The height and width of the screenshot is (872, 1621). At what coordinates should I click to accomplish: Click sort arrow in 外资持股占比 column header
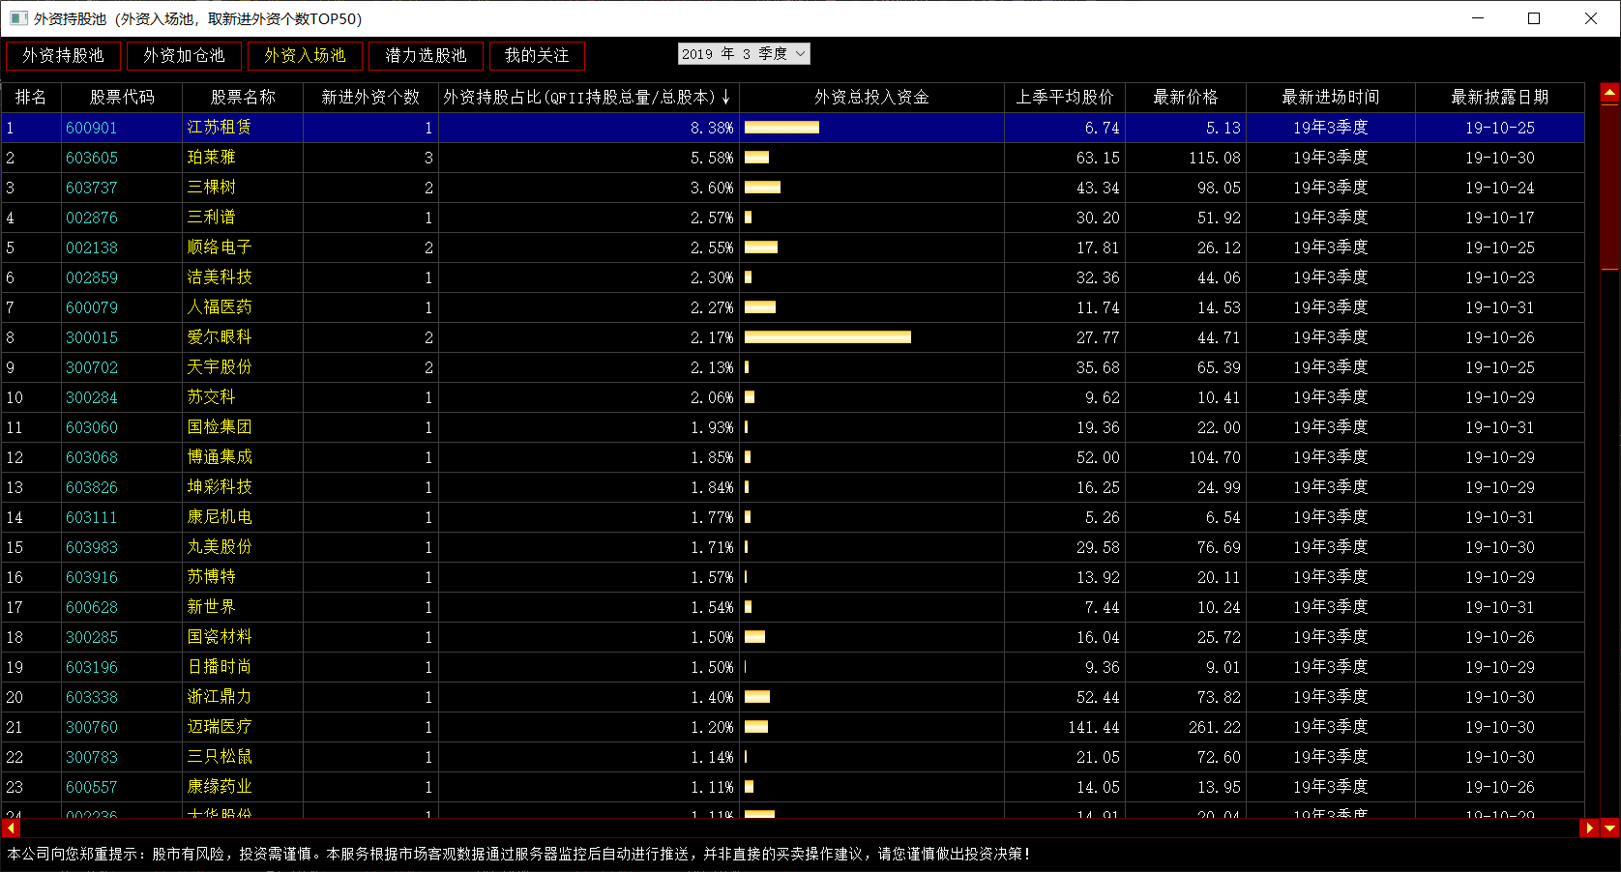tap(725, 98)
